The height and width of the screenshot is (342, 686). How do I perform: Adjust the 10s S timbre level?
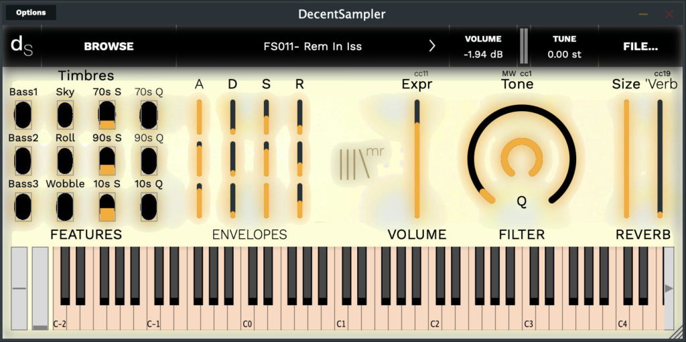[107, 206]
